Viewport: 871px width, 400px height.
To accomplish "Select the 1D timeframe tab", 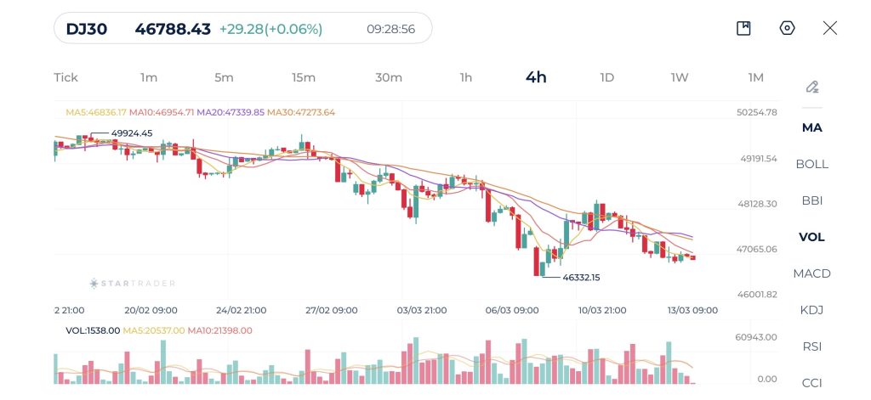I will coord(606,77).
